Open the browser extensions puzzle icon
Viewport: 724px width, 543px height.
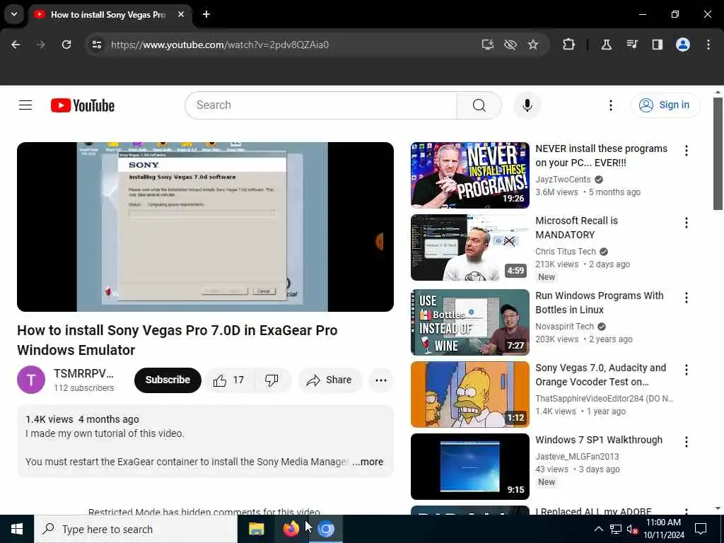569,45
